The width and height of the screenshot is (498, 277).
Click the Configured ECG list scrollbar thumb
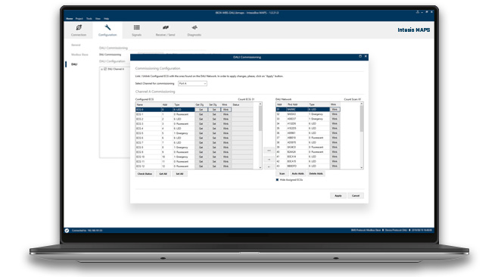[260, 118]
